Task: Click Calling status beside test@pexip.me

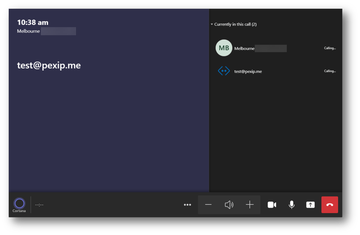Action: point(330,71)
